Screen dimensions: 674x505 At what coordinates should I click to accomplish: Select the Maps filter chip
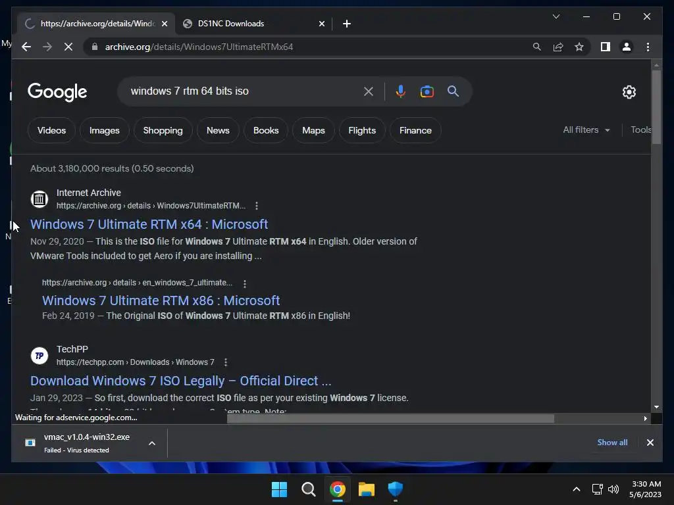click(x=313, y=130)
